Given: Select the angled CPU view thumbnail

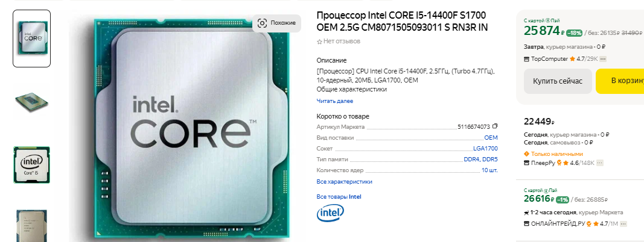Looking at the screenshot, I should click(31, 102).
